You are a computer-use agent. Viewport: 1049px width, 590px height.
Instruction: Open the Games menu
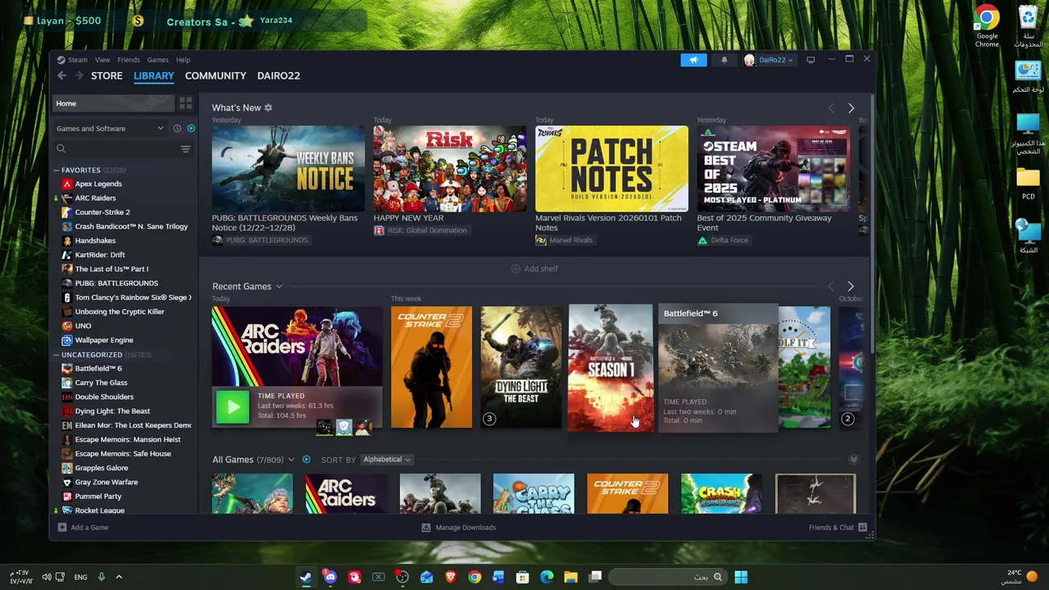(158, 60)
